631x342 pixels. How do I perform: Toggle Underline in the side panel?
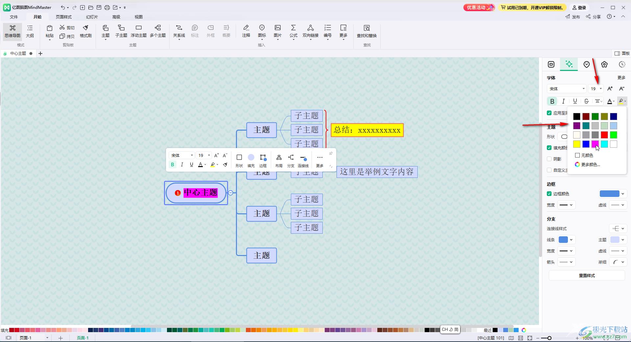point(575,101)
